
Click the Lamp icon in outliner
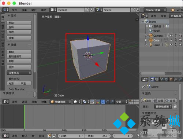pyautogui.click(x=151, y=45)
